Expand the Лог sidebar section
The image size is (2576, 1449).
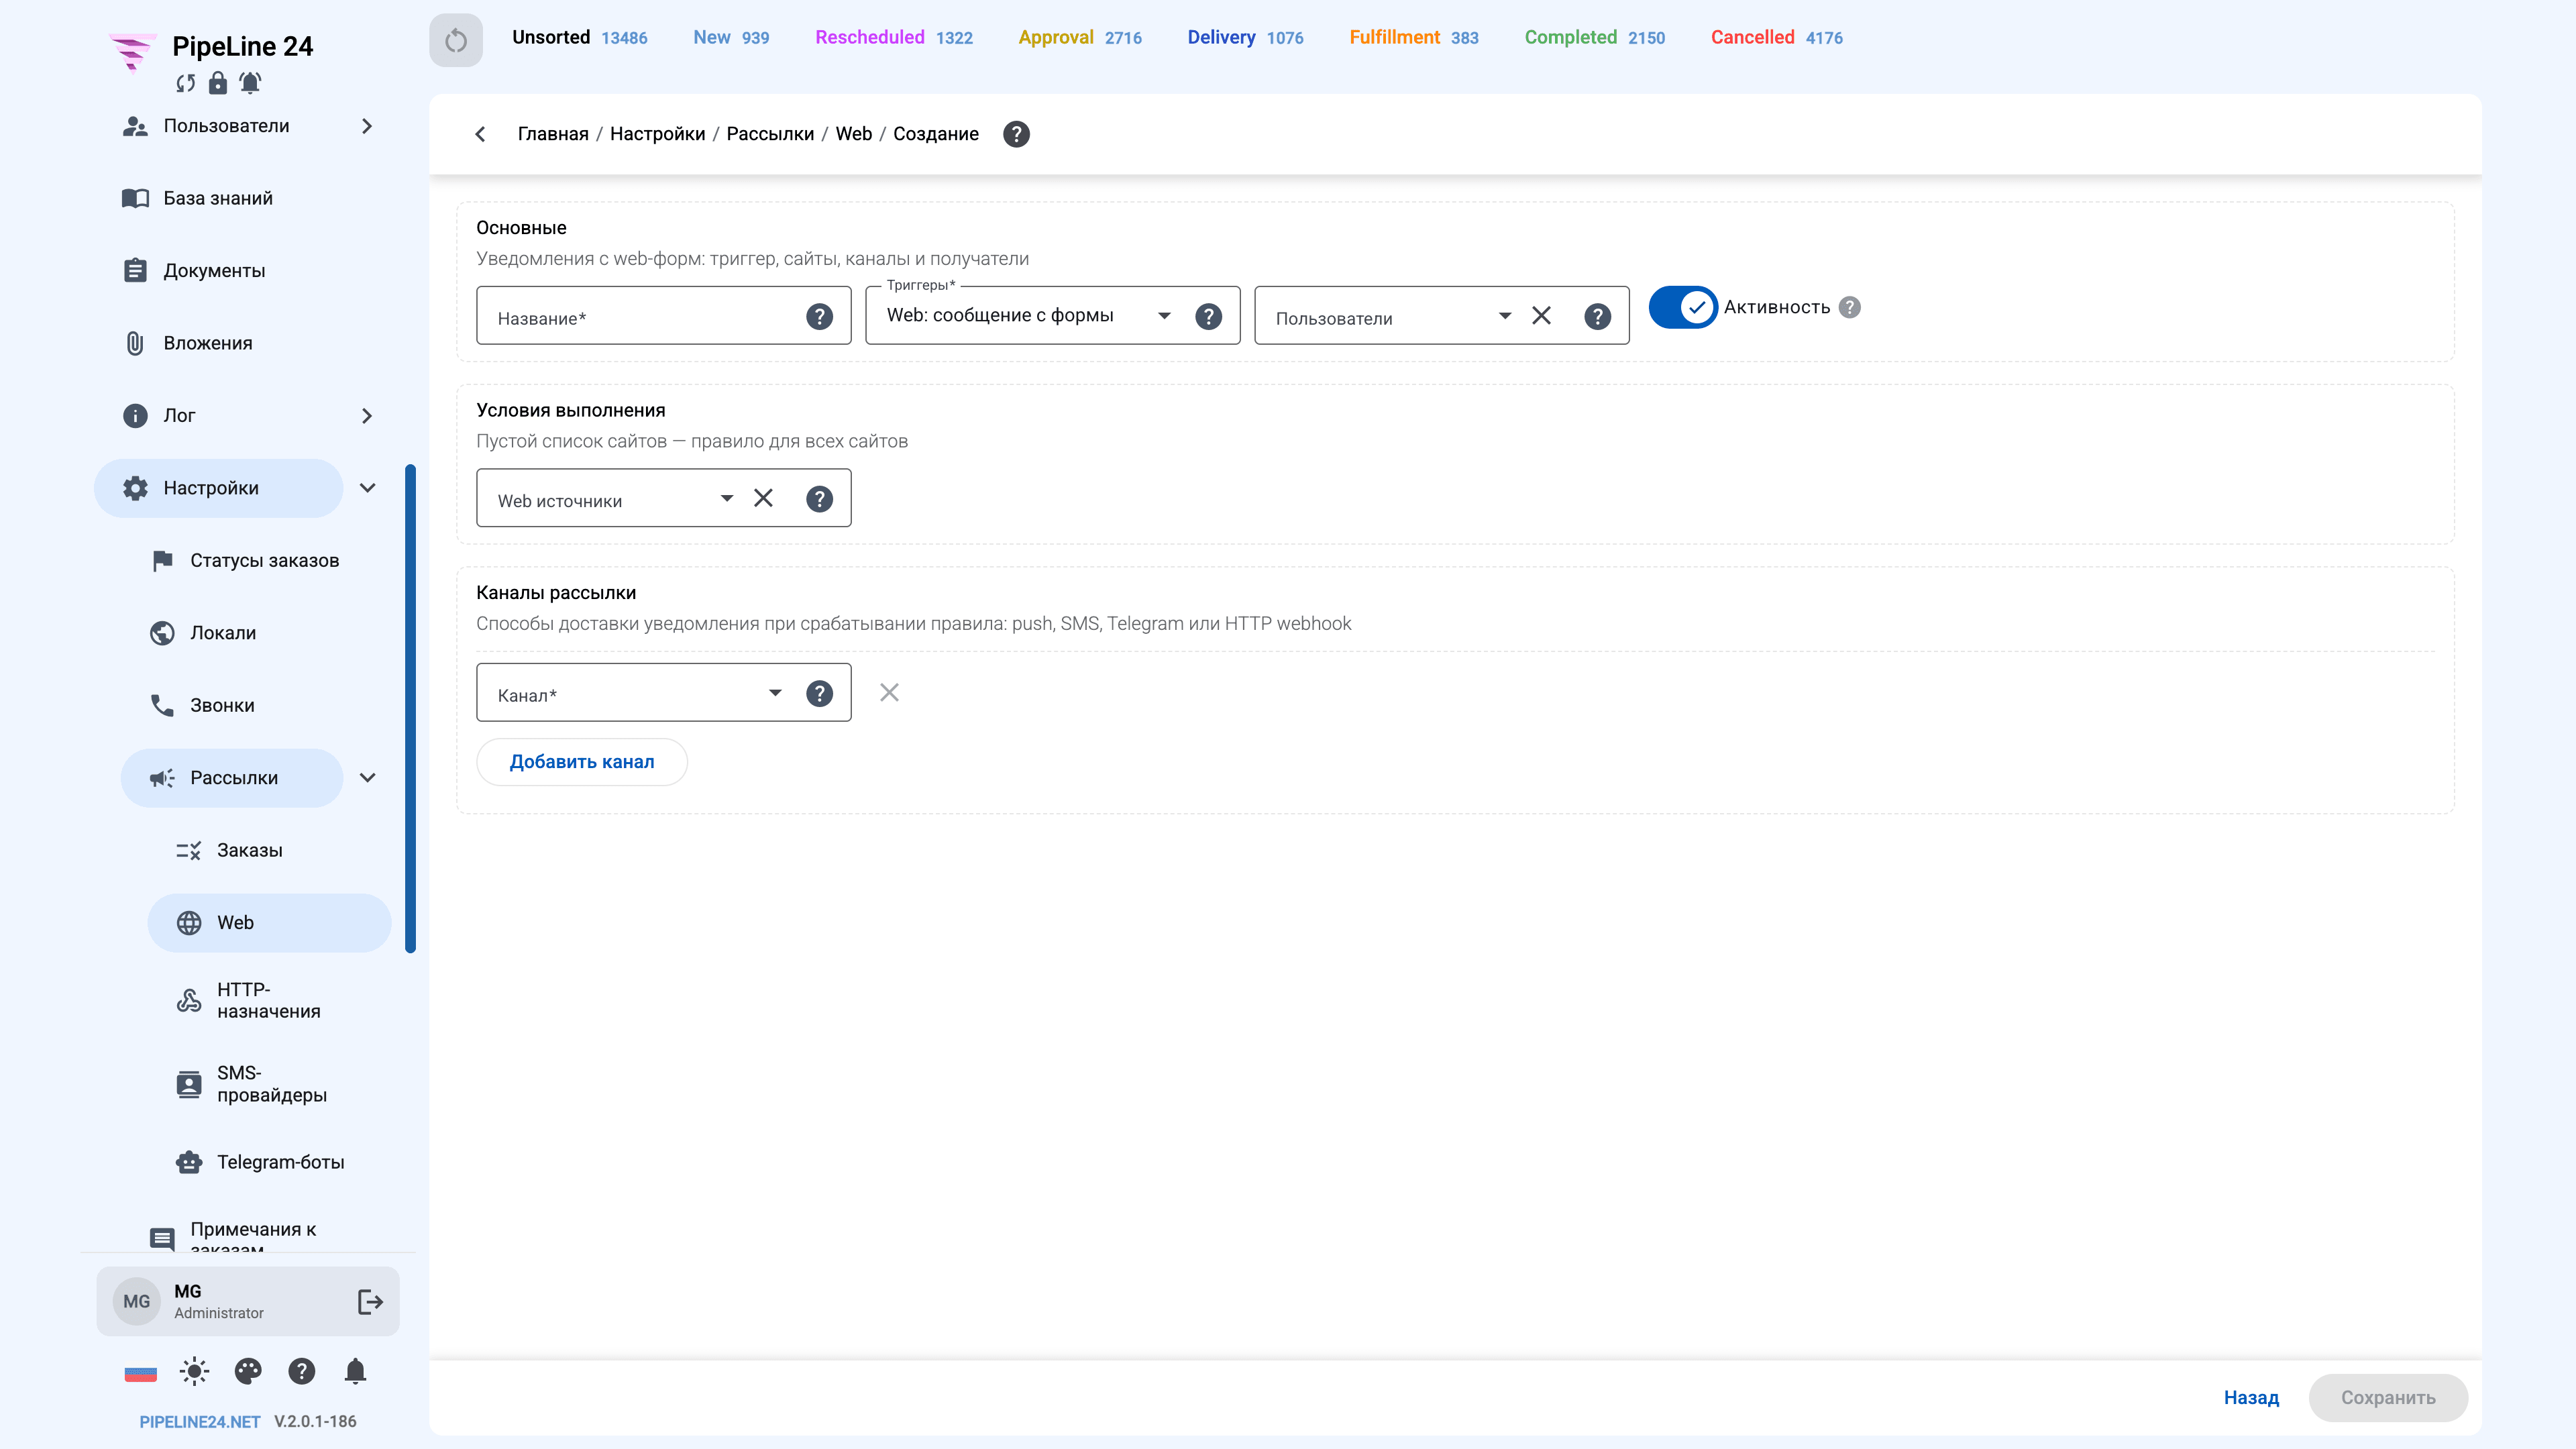click(x=367, y=416)
